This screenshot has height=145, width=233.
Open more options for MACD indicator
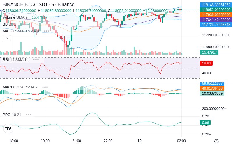click(45, 87)
